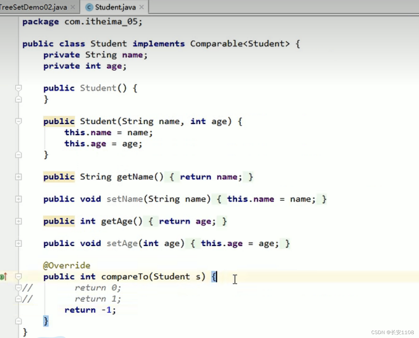Collapse the compareTo method fold
This screenshot has width=419, height=338.
pos(18,277)
